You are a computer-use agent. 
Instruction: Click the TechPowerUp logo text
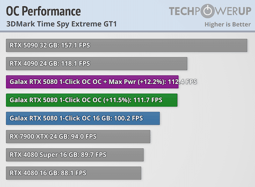[x=210, y=11]
